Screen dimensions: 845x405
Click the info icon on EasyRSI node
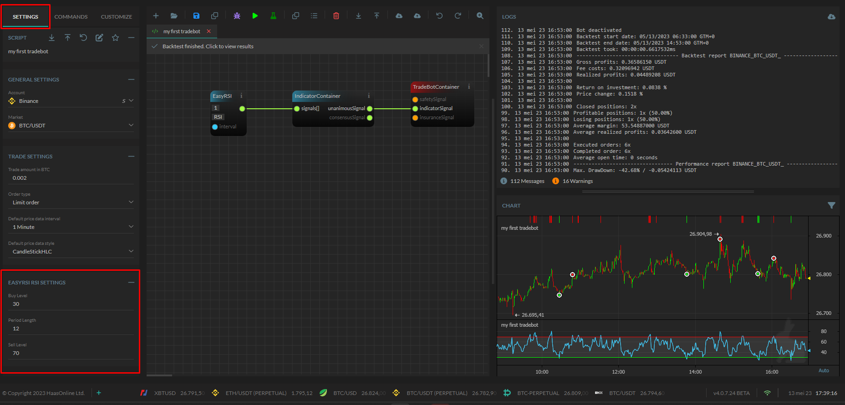[x=241, y=96]
